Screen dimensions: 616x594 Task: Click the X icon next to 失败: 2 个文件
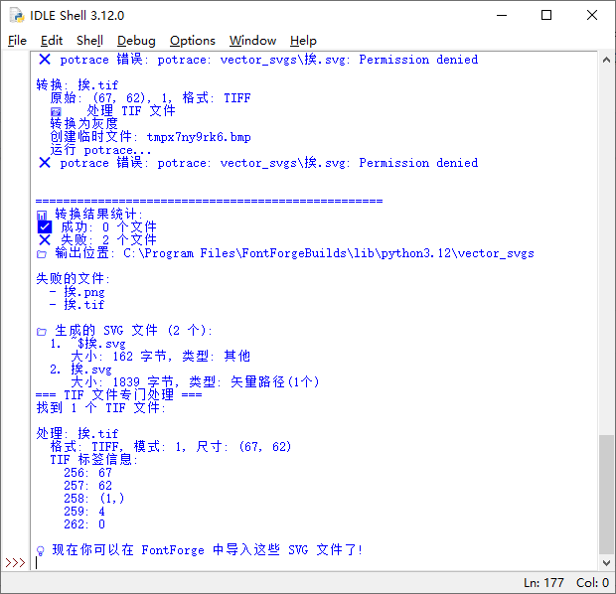45,239
